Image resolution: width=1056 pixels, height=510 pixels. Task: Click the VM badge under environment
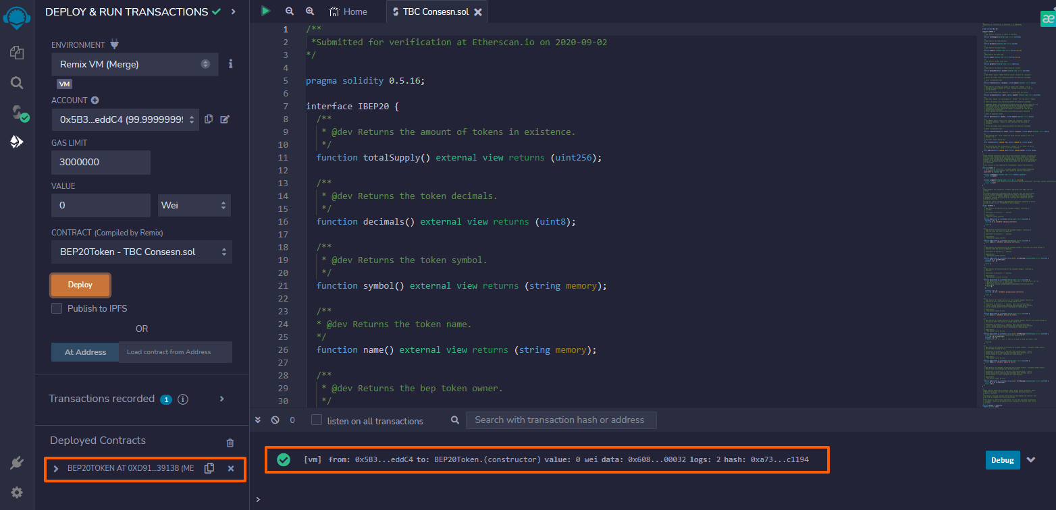pos(65,84)
